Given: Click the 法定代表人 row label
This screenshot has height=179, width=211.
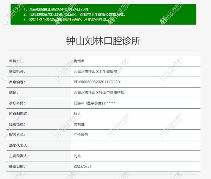Looking at the screenshot, I should (19, 145).
